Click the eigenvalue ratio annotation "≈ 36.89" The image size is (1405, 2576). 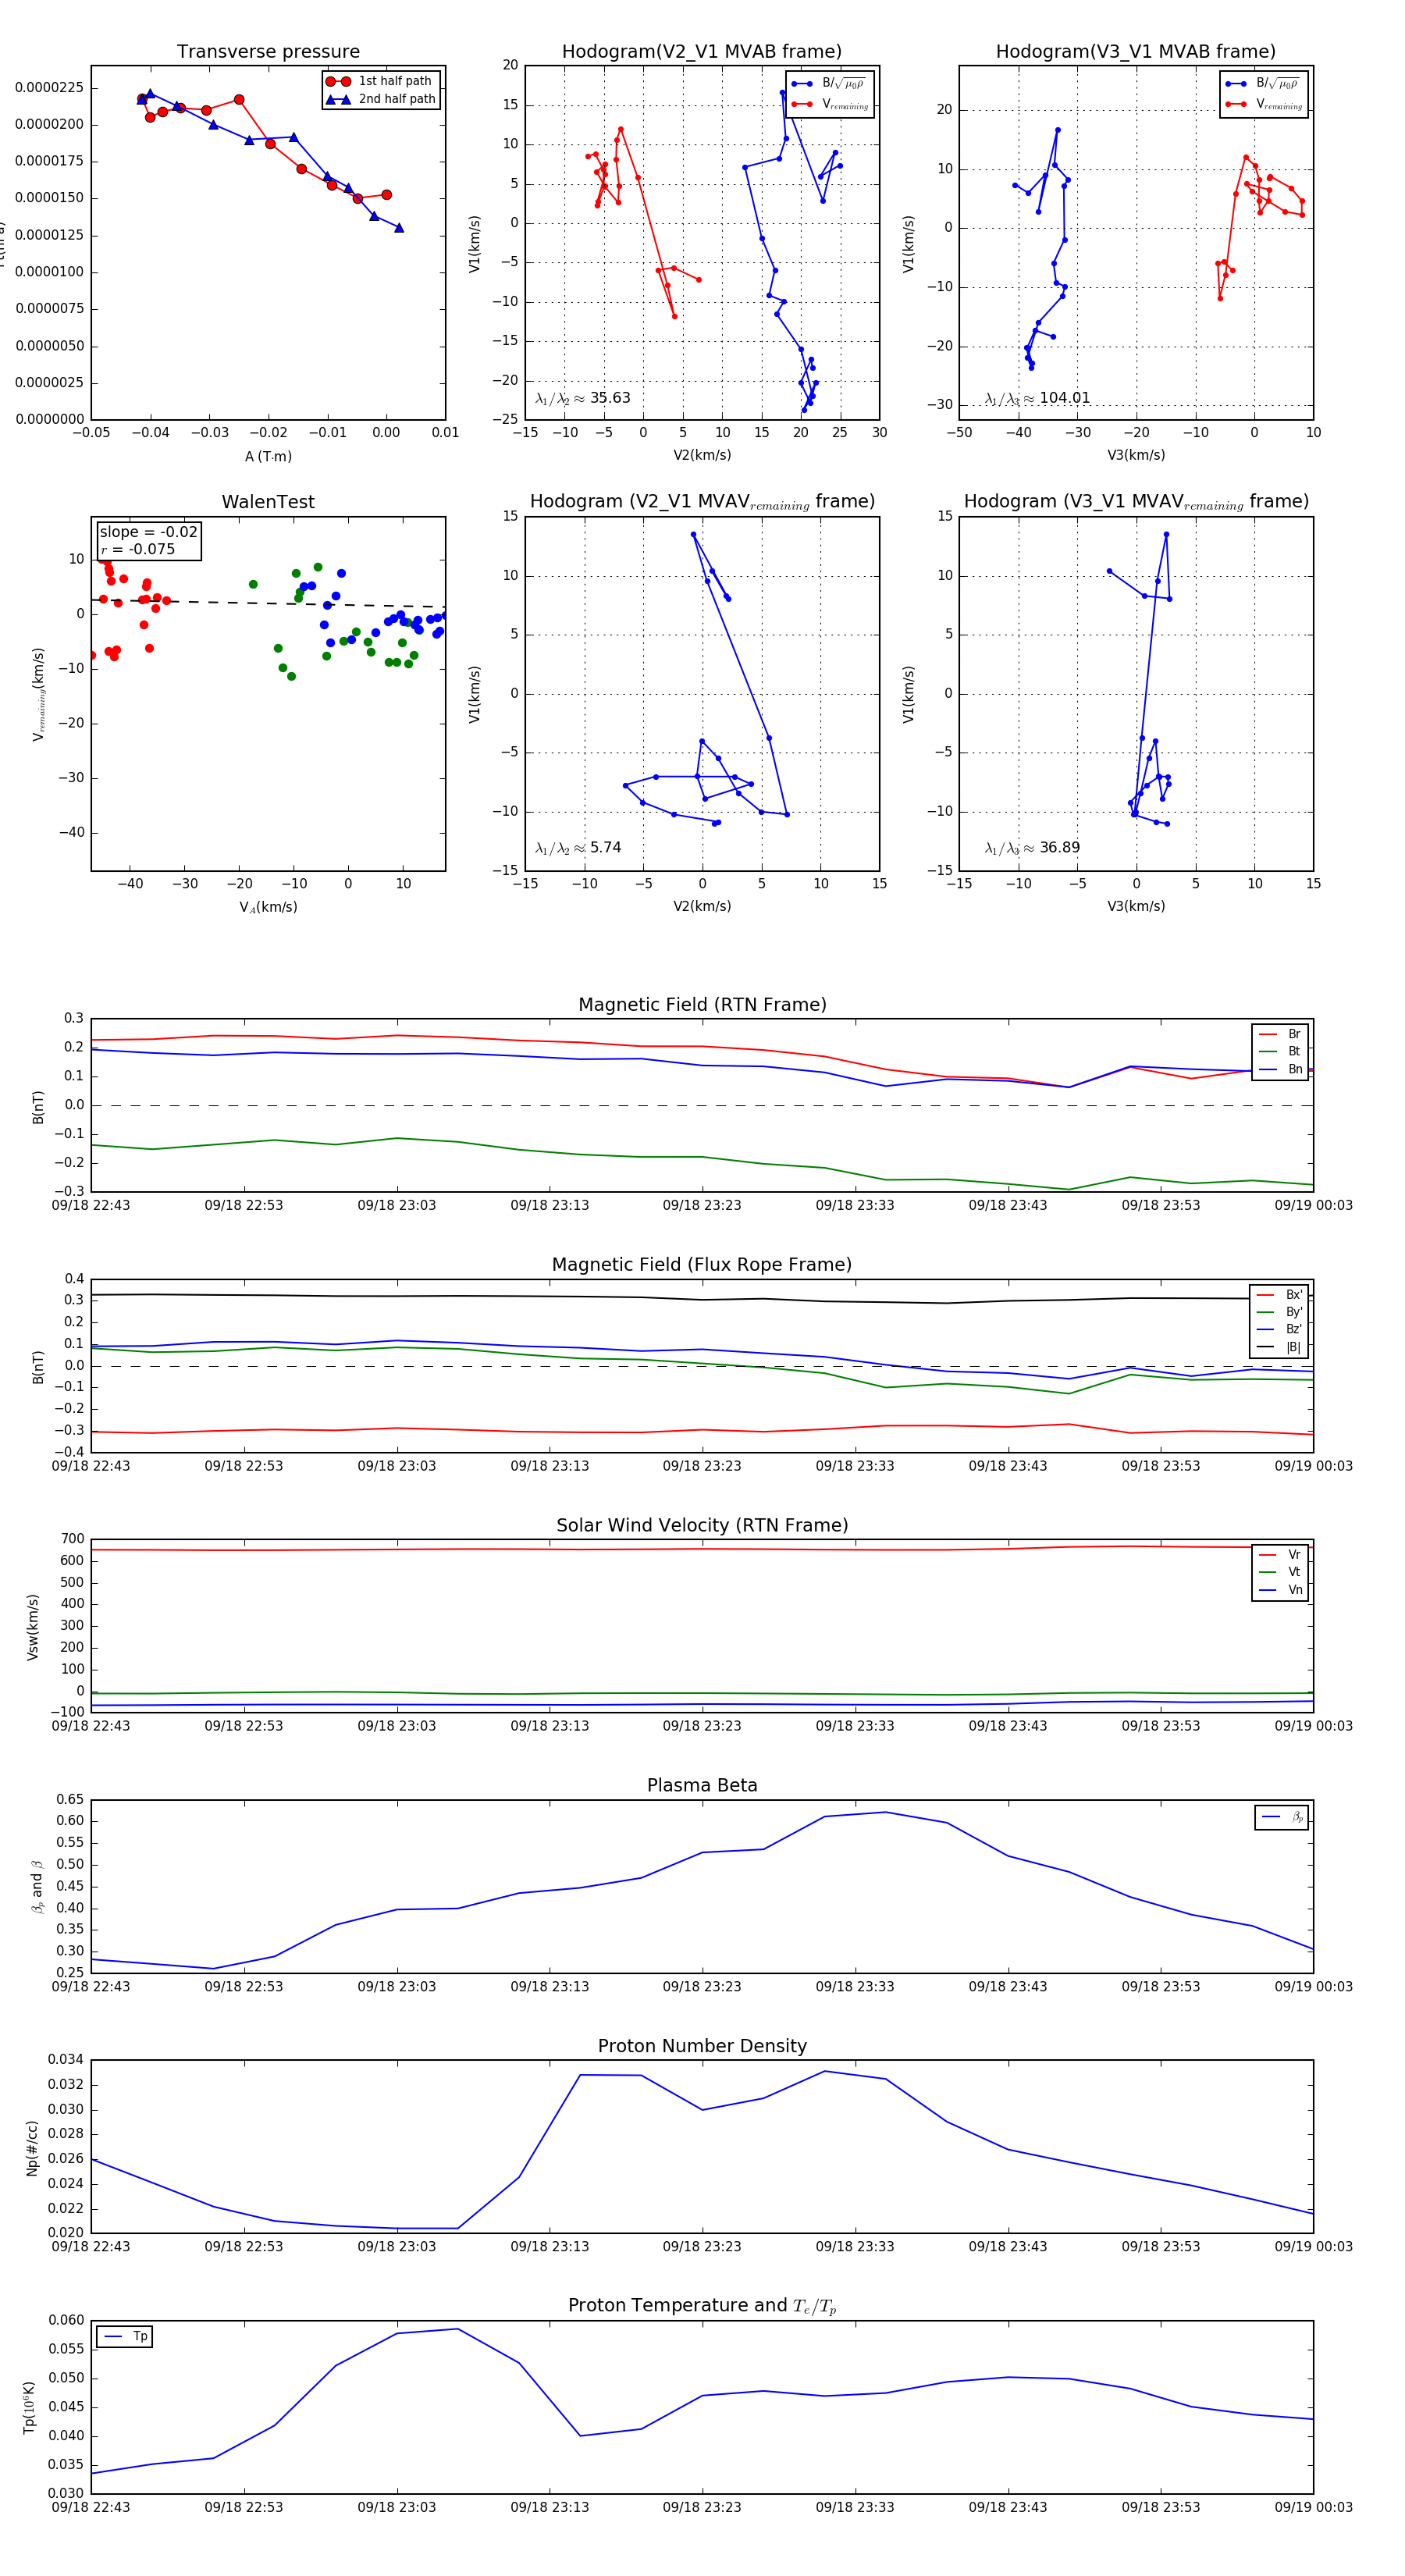tap(1032, 848)
